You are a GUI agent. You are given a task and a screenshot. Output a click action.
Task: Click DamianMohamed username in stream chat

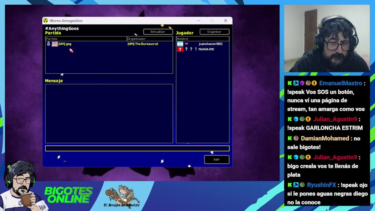[x=325, y=138]
